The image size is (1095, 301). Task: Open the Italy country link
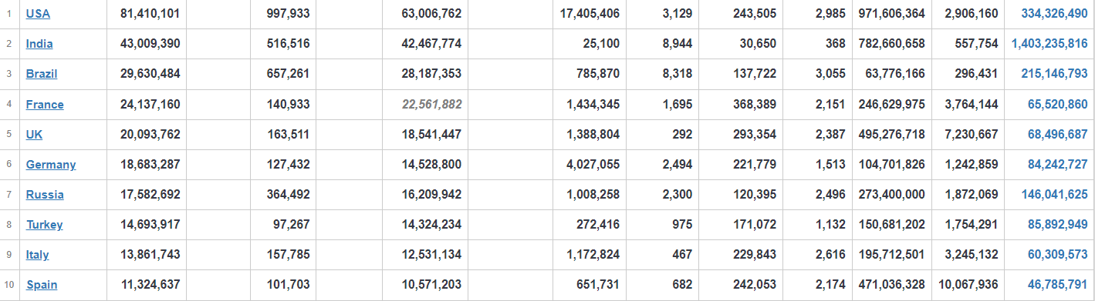tap(38, 255)
